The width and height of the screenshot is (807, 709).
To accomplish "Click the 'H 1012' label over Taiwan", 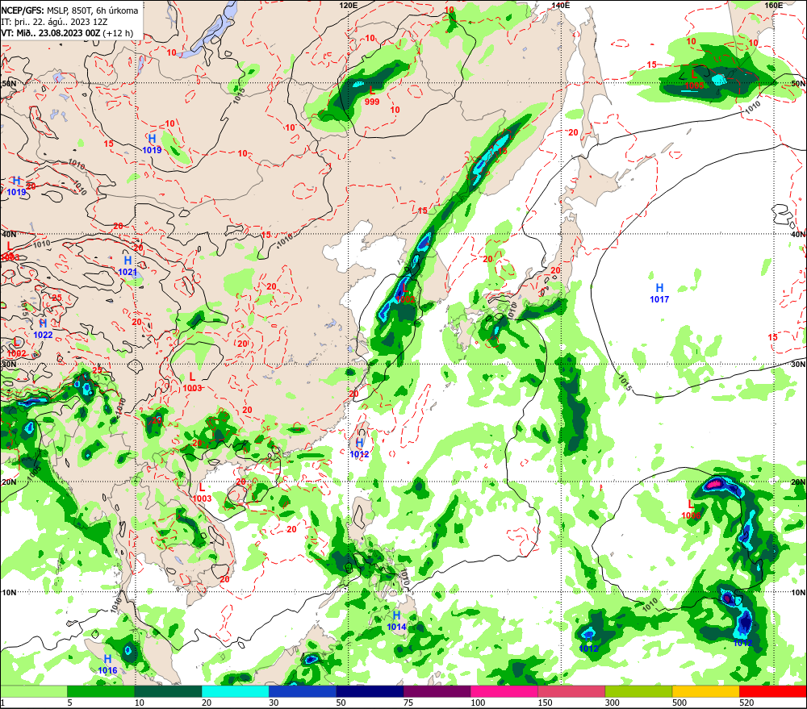I will [x=359, y=448].
